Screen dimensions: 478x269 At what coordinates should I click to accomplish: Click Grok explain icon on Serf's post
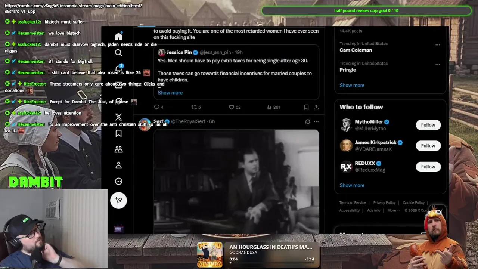coord(307,121)
